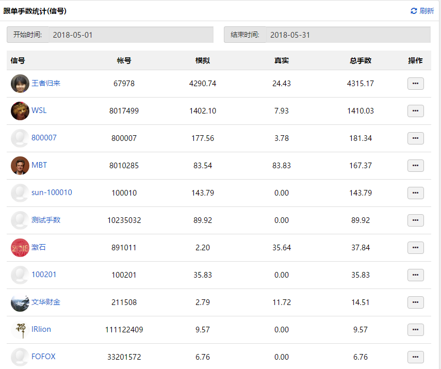Screen dimensions: 441x369
Task: Open actions menu for 激石 row
Action: point(415,247)
